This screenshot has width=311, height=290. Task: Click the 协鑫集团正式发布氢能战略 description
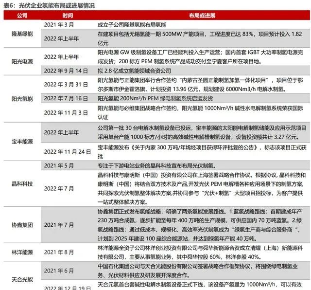(x=200, y=225)
